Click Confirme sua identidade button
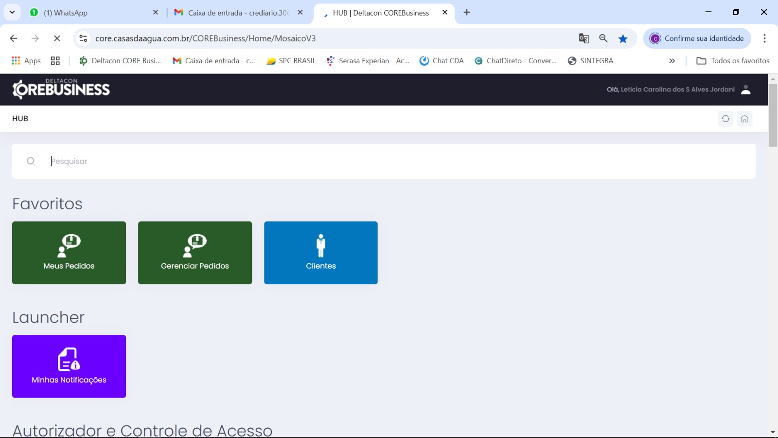This screenshot has height=438, width=778. point(697,38)
